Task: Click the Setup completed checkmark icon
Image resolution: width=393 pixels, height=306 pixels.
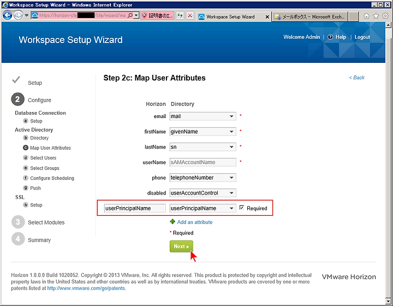Action: [x=16, y=80]
